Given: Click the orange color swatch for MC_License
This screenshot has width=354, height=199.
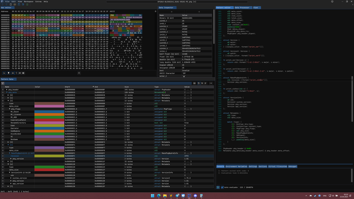Looking at the screenshot, I should click(49, 114).
